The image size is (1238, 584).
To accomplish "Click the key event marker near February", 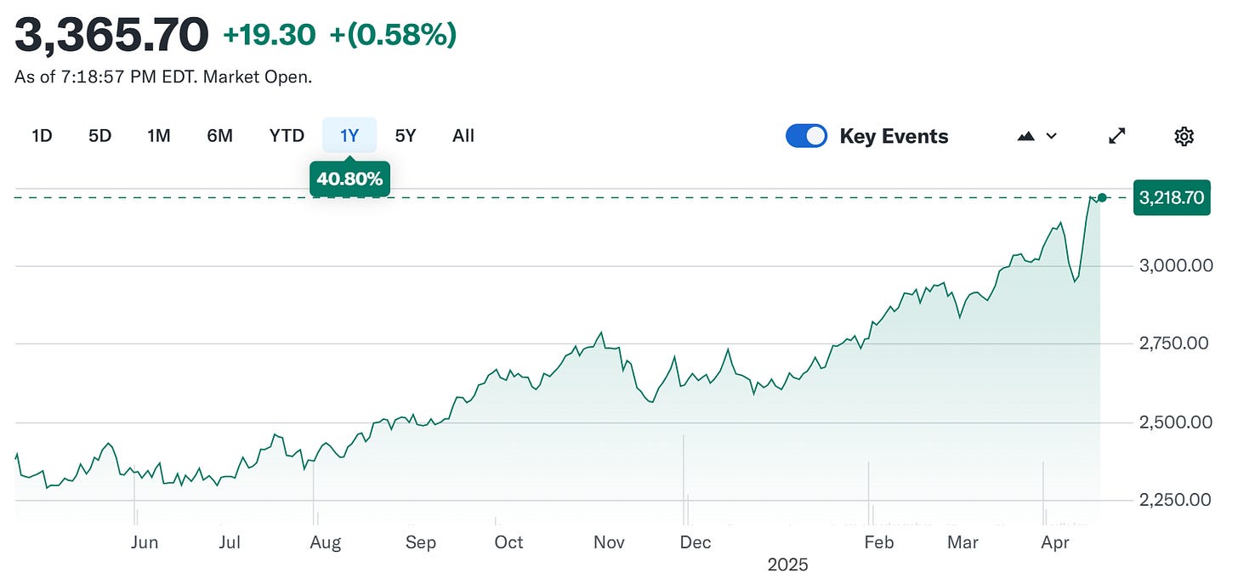I will [x=868, y=492].
